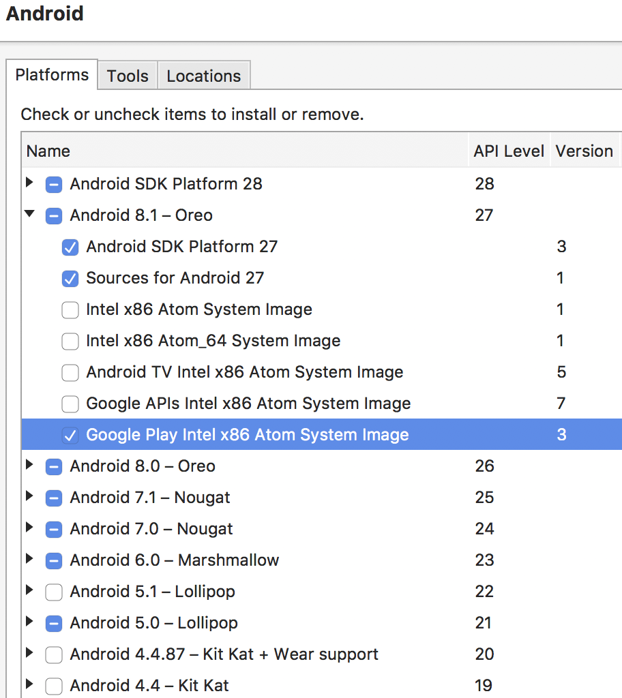Toggle Android SDK Platform 28 checkbox
The image size is (622, 698).
54,184
